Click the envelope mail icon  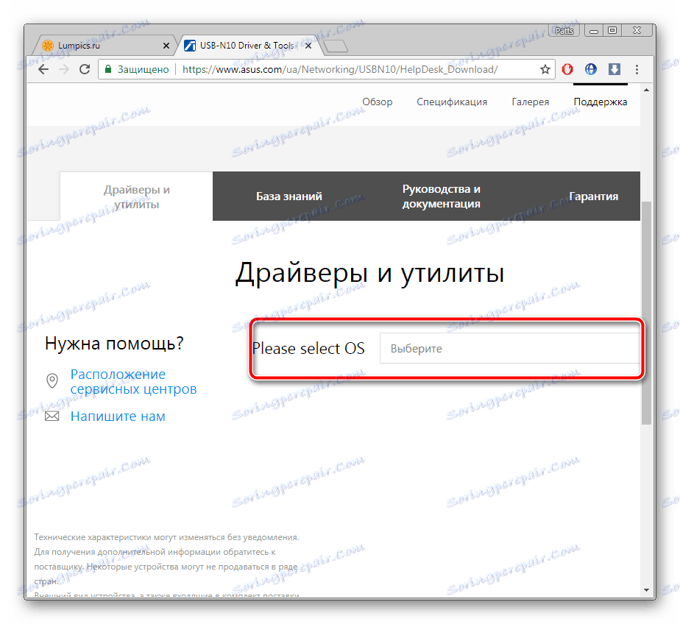[52, 416]
